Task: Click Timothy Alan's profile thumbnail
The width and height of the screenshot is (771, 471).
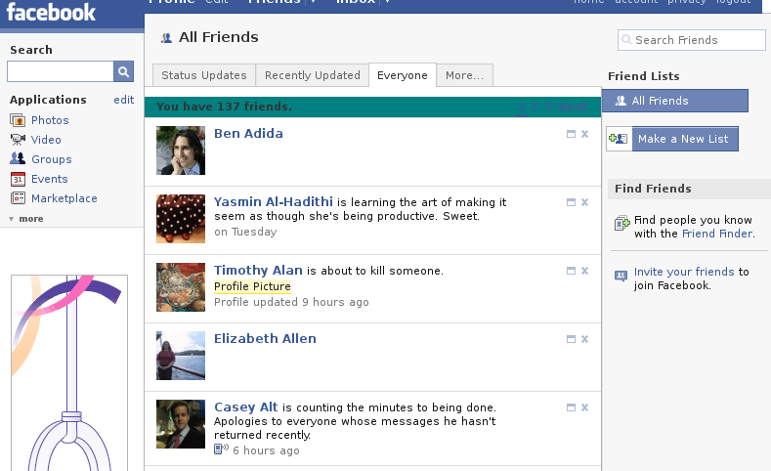Action: [x=181, y=287]
